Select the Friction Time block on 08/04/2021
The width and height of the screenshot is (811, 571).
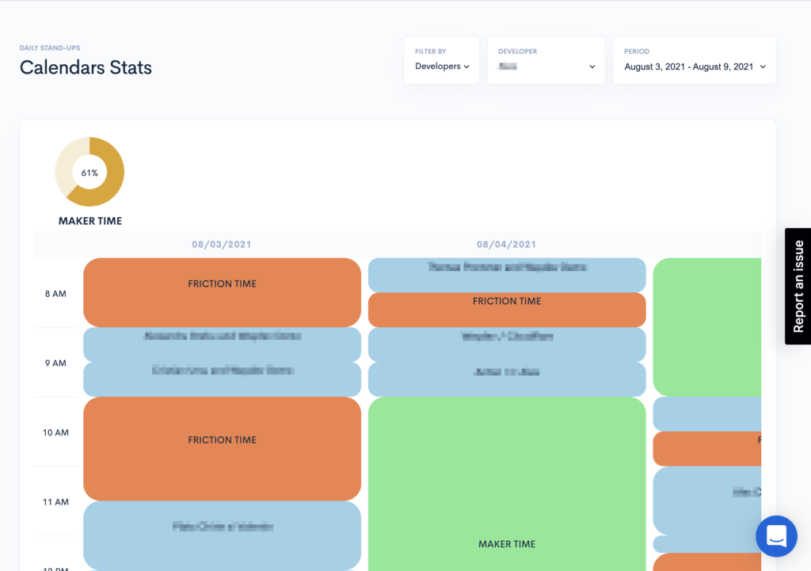click(x=507, y=310)
